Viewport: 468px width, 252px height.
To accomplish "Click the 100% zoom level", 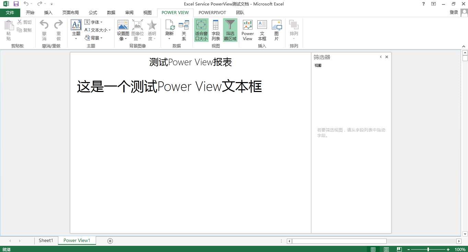I will tap(460, 249).
